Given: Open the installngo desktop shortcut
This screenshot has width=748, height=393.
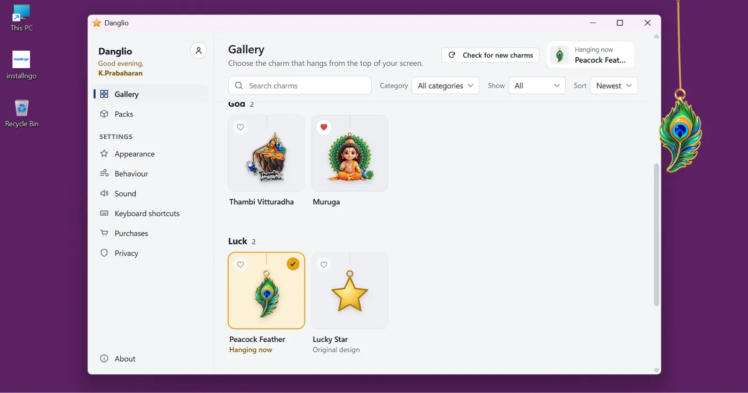Looking at the screenshot, I should pos(21,65).
